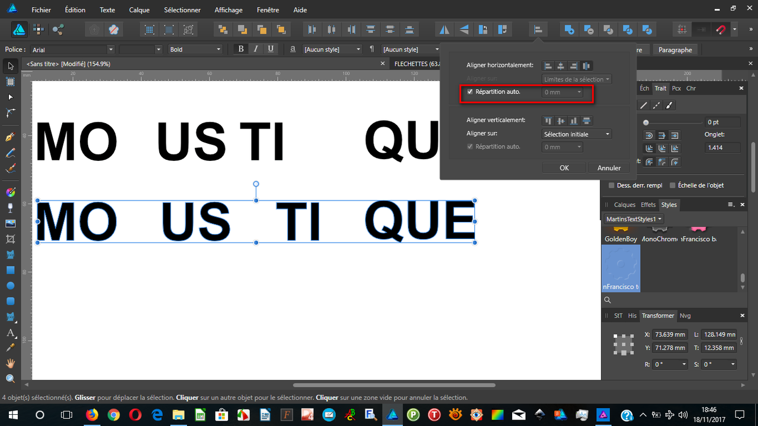This screenshot has height=426, width=758.
Task: Choose the Zoom tool at the toolbar bottom
Action: [9, 377]
